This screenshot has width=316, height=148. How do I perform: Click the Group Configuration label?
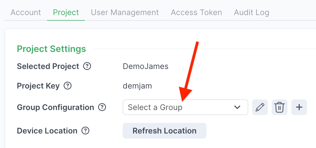click(55, 107)
